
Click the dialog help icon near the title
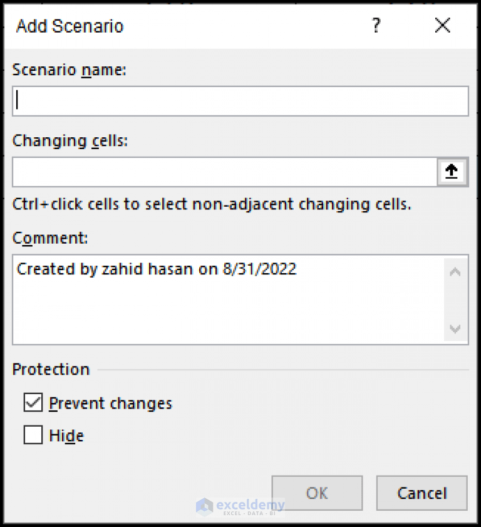tap(376, 26)
